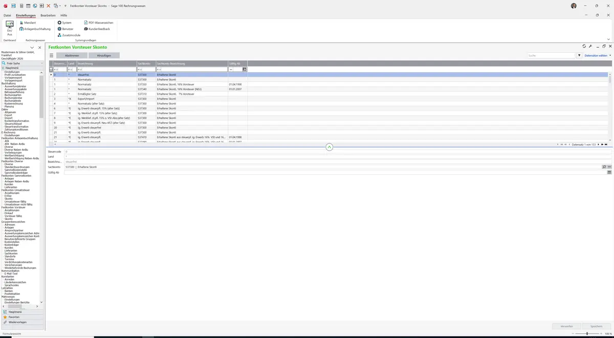The width and height of the screenshot is (614, 338).
Task: Open the calendar picker for Gültig Ab field
Action: pyautogui.click(x=609, y=173)
